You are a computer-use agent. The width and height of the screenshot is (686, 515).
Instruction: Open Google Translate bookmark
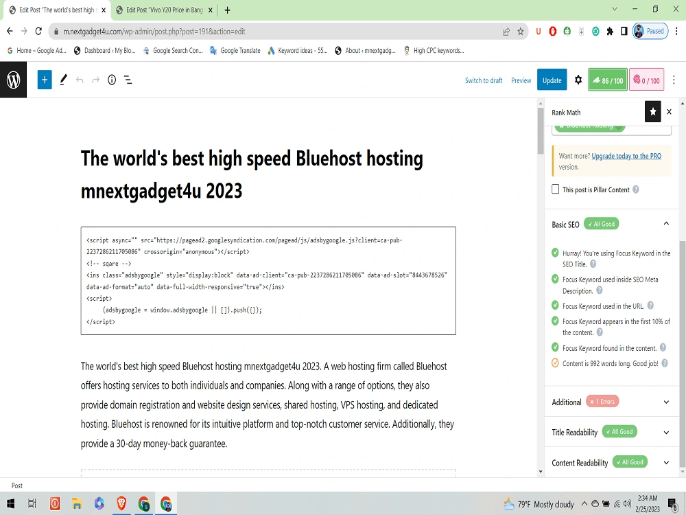[x=235, y=50]
